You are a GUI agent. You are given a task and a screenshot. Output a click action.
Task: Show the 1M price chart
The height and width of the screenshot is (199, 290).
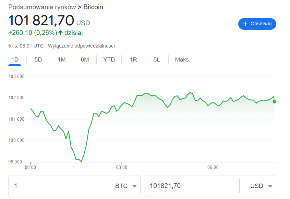click(61, 60)
